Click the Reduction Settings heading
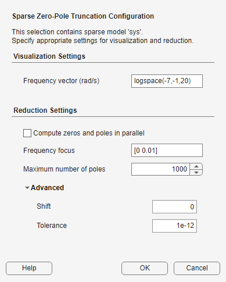226x282 pixels. click(45, 110)
